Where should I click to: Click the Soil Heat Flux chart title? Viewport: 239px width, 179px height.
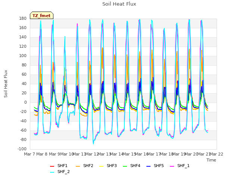pos(119,4)
